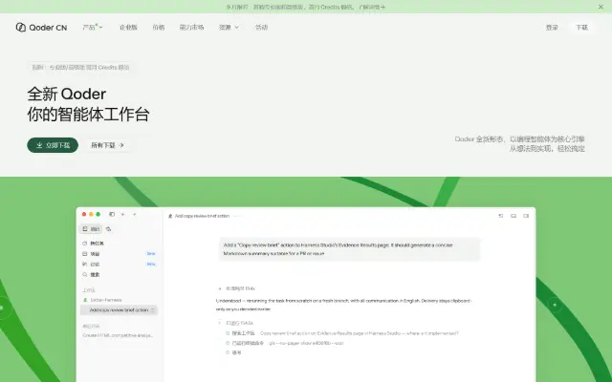Click the agent icon beside the conversation title
Screen dimensions: 612x382
[x=170, y=216]
